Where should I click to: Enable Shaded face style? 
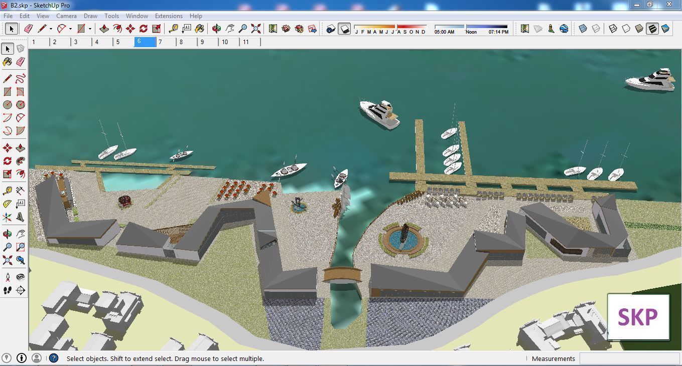639,29
